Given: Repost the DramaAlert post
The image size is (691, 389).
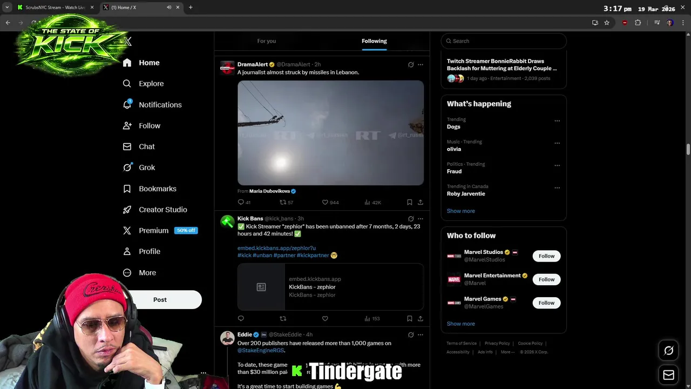Looking at the screenshot, I should click(x=283, y=202).
